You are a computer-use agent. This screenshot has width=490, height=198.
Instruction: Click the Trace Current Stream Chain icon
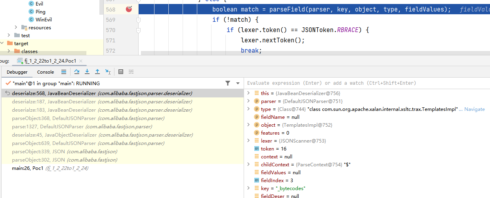(131, 72)
